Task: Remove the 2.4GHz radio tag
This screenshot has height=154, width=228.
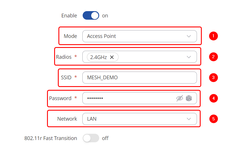Action: click(x=112, y=57)
